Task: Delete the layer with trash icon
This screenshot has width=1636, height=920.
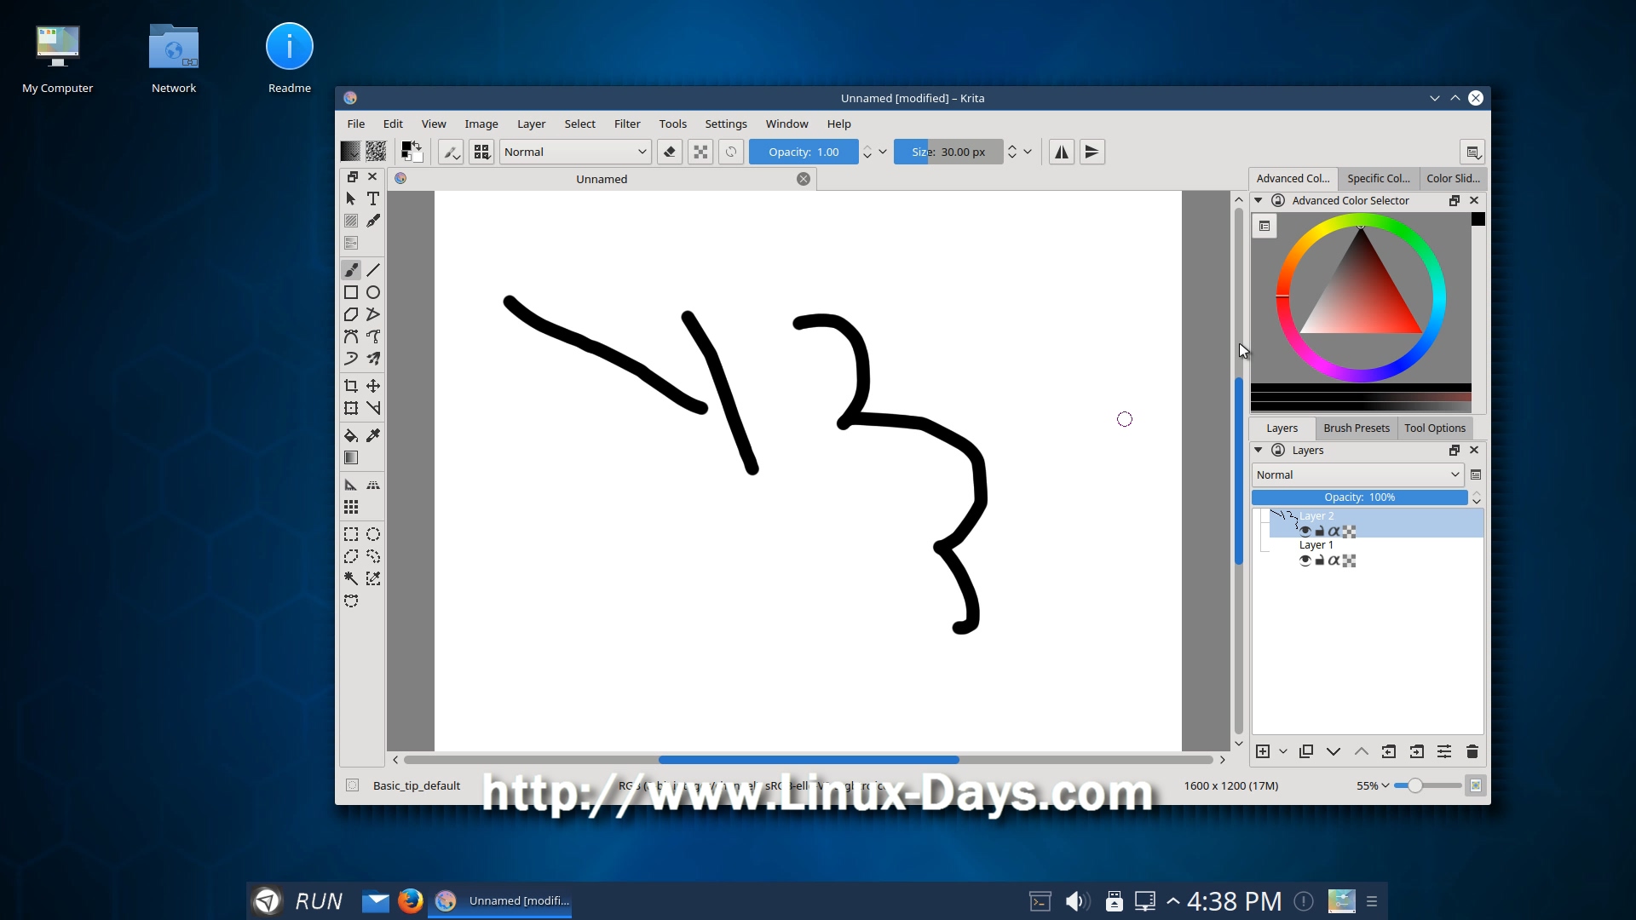Action: pos(1472,751)
